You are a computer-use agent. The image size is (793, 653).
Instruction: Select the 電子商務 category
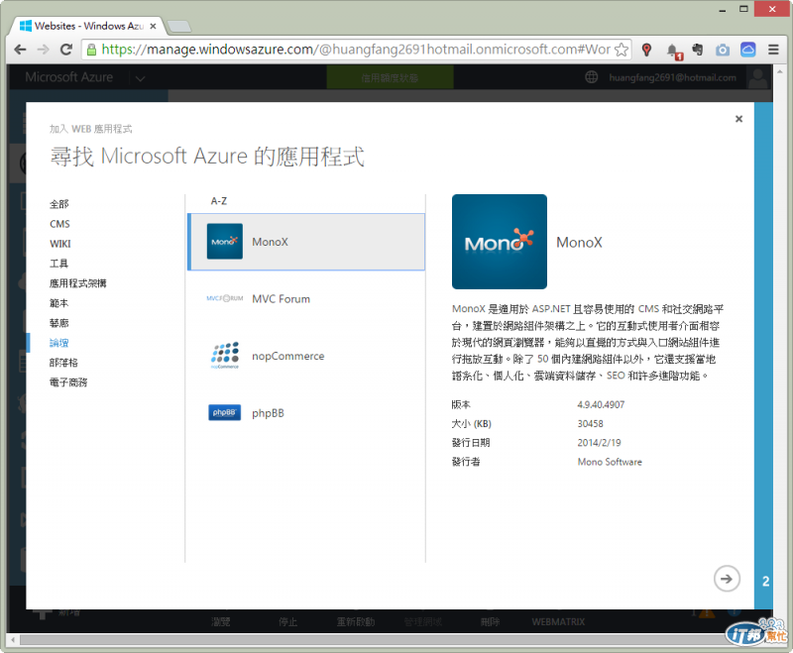click(68, 382)
